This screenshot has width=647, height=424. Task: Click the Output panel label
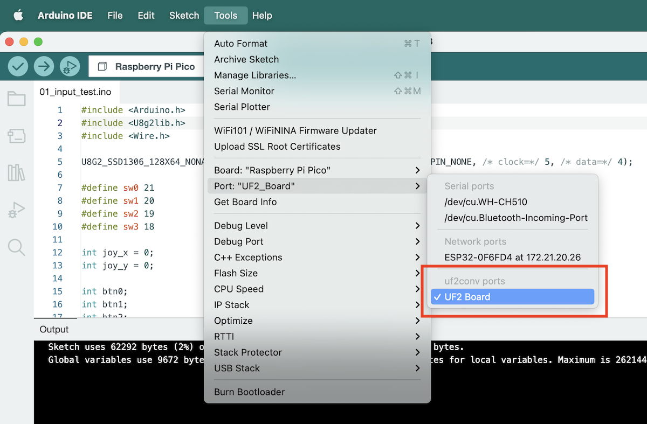[x=54, y=329]
